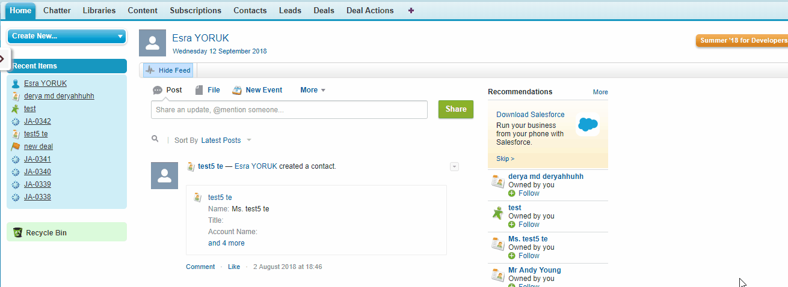Select New Event publisher option
This screenshot has width=788, height=287.
257,90
